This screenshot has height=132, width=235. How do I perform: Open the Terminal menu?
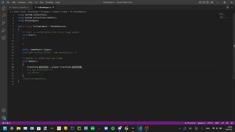50,2
